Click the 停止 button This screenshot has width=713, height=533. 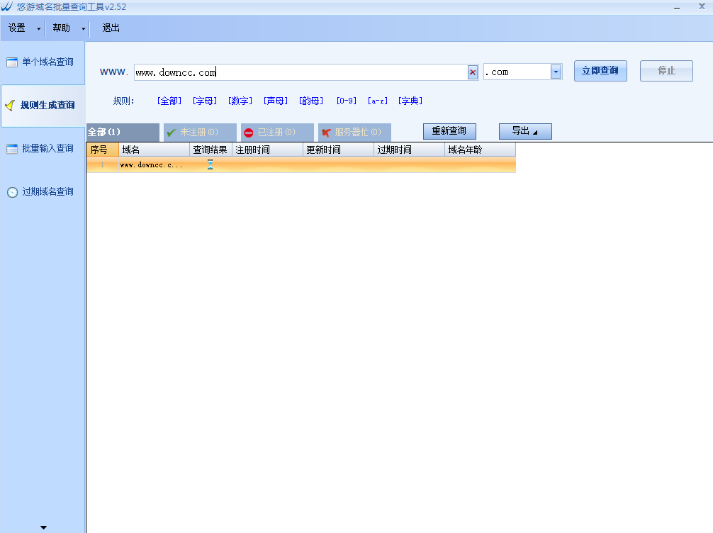click(x=666, y=71)
